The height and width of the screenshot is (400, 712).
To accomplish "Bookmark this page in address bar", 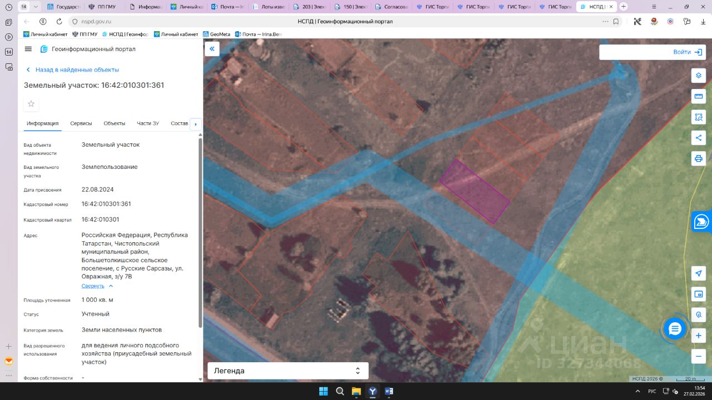I will pyautogui.click(x=616, y=22).
